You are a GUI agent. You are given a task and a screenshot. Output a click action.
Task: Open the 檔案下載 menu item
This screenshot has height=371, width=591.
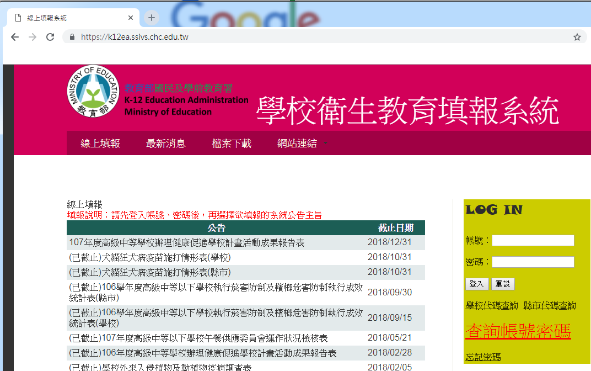(232, 144)
